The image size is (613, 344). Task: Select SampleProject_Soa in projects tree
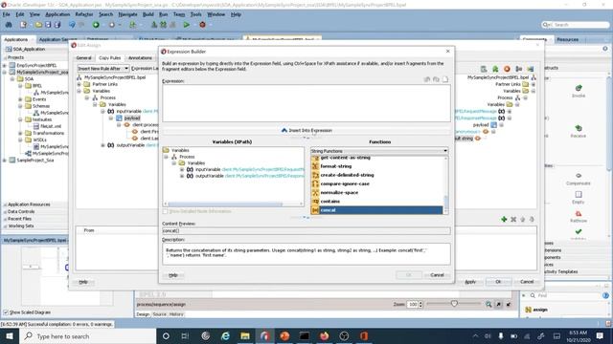[x=35, y=161]
